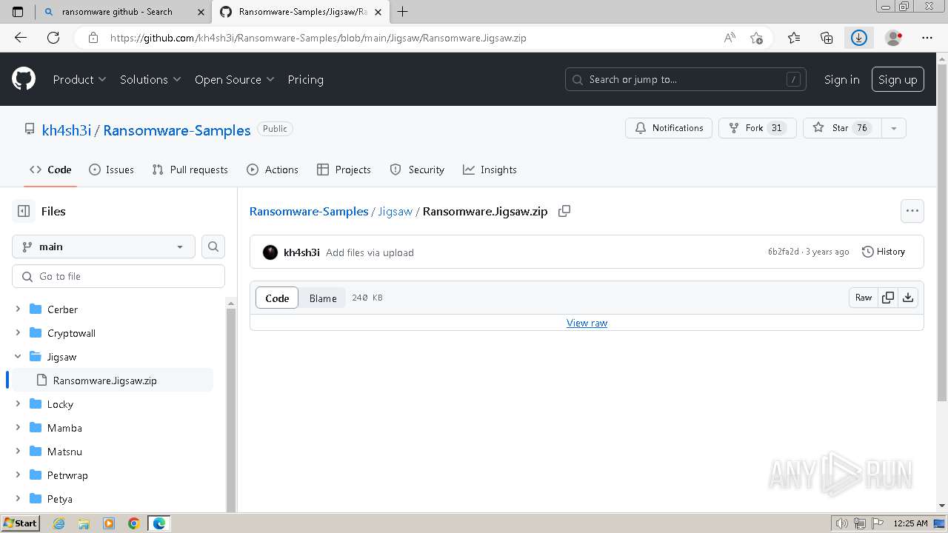This screenshot has height=533, width=948.
Task: Open the History of this file
Action: click(884, 252)
